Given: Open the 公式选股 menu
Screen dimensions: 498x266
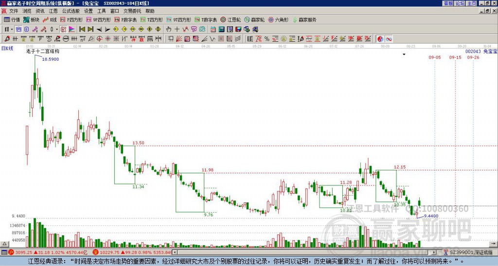Looking at the screenshot, I should pyautogui.click(x=71, y=11).
